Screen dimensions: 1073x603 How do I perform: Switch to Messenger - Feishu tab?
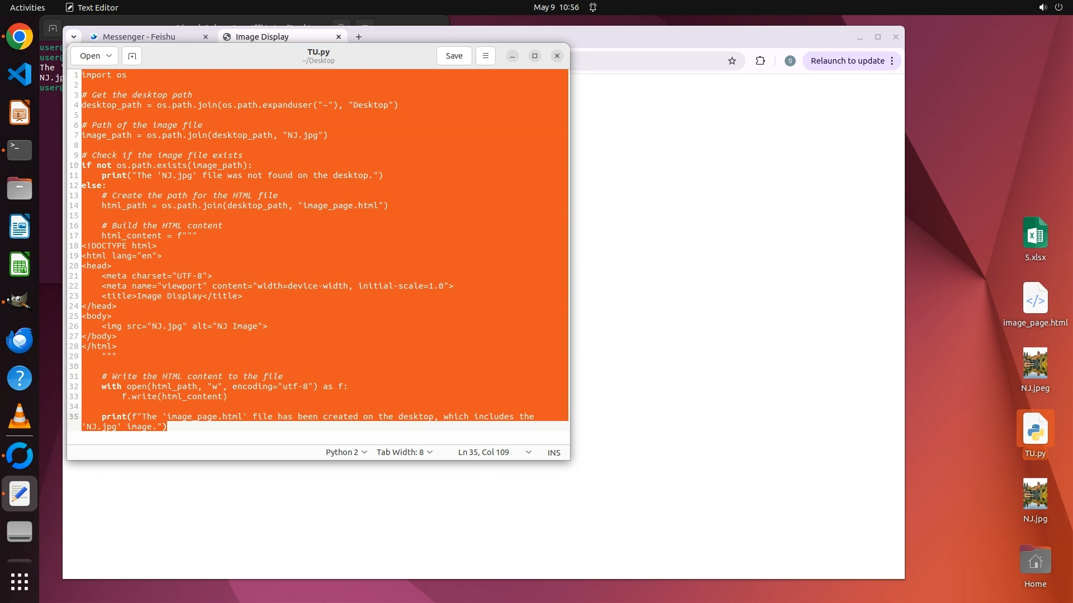pos(139,37)
